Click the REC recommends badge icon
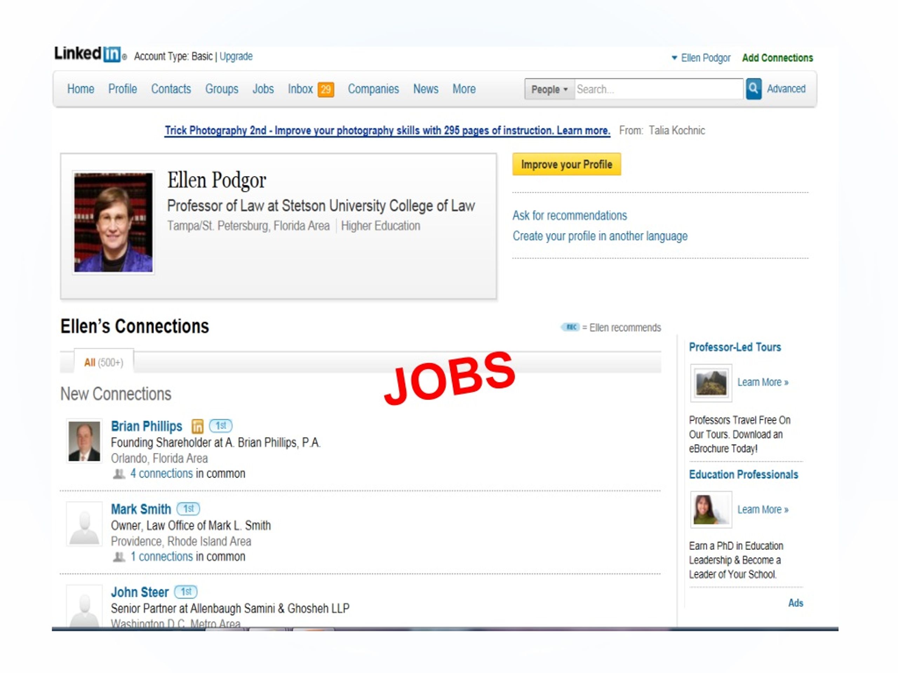 (570, 327)
